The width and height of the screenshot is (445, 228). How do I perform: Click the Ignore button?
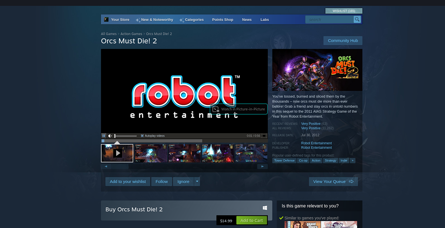click(183, 182)
